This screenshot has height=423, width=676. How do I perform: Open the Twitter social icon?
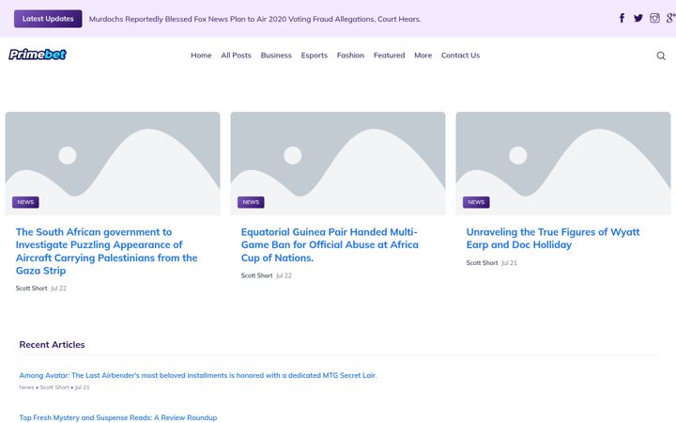point(638,18)
